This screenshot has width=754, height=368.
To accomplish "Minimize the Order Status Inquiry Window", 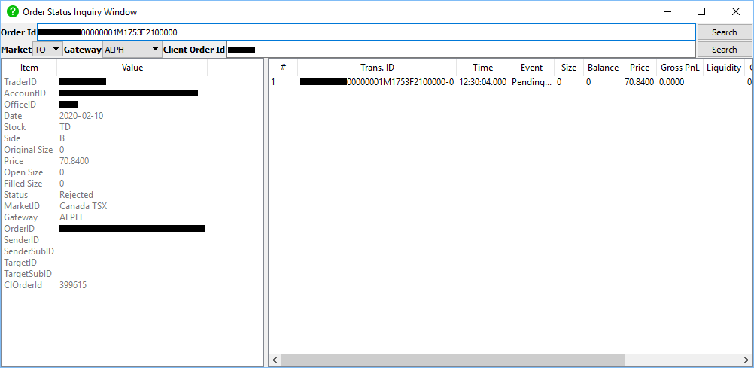I will pyautogui.click(x=667, y=12).
